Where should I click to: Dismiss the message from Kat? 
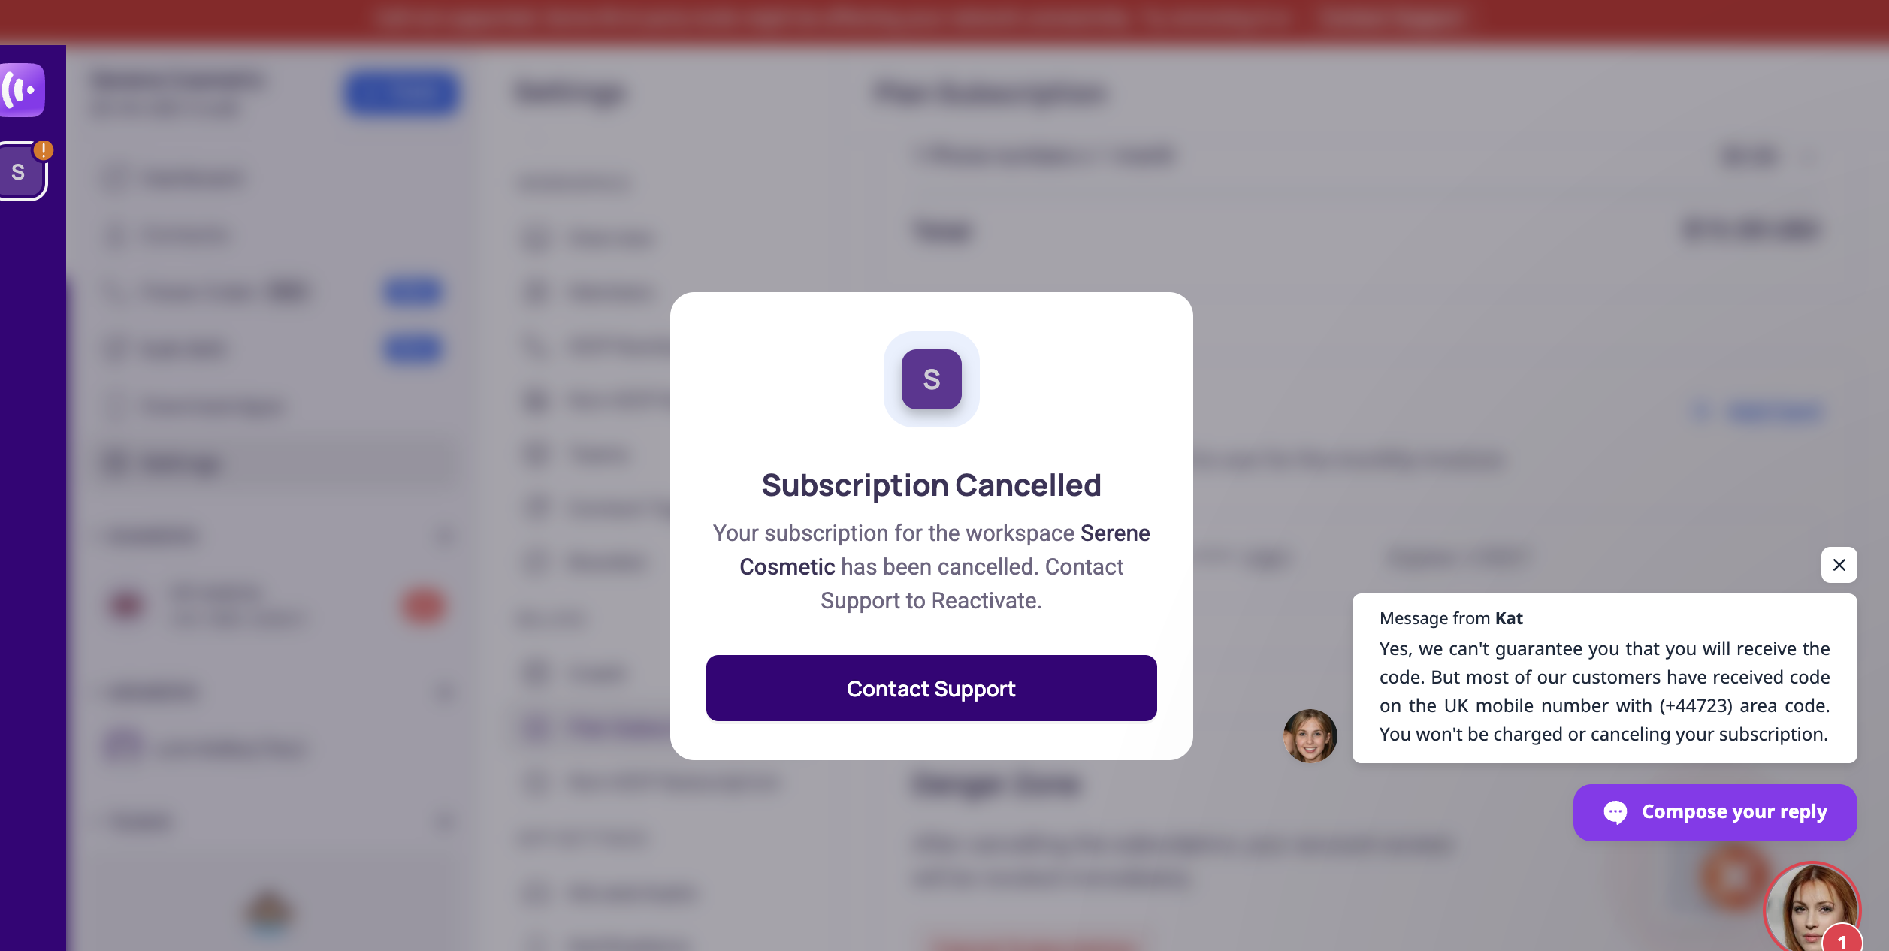pyautogui.click(x=1839, y=565)
